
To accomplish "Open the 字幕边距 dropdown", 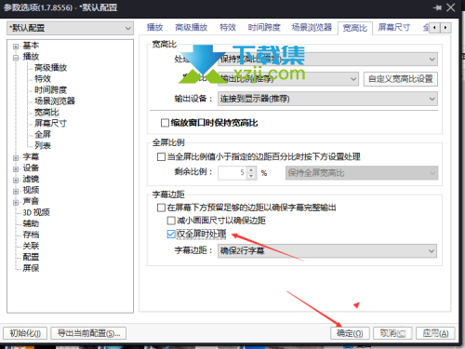I will pyautogui.click(x=327, y=250).
